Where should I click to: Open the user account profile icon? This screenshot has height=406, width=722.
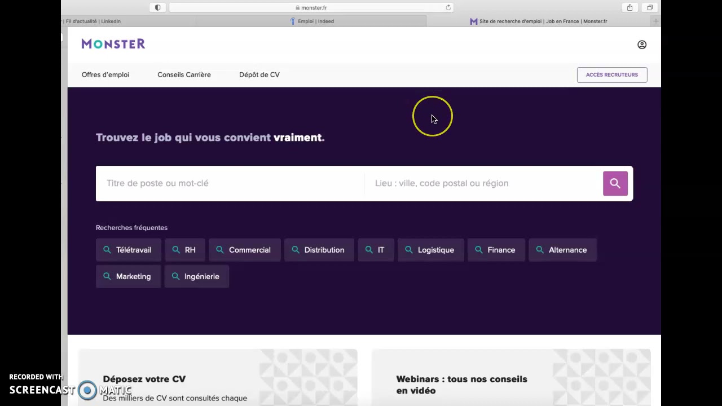(642, 45)
